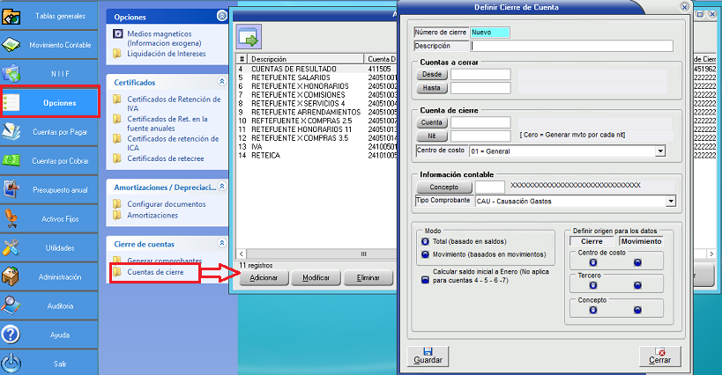Select Total (basado en saldos) mode
This screenshot has height=375, width=722.
[425, 240]
